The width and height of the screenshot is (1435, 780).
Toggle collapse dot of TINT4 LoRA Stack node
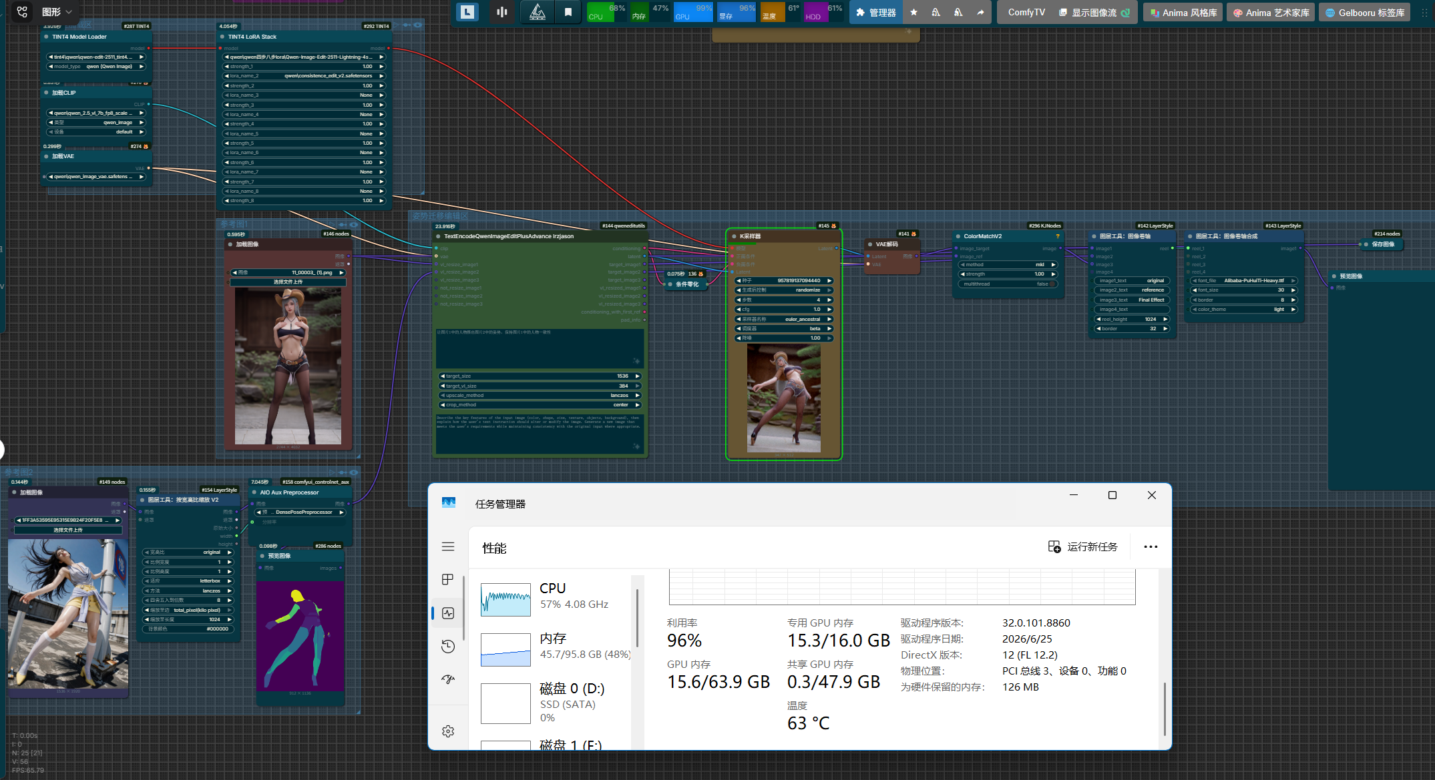click(x=222, y=37)
